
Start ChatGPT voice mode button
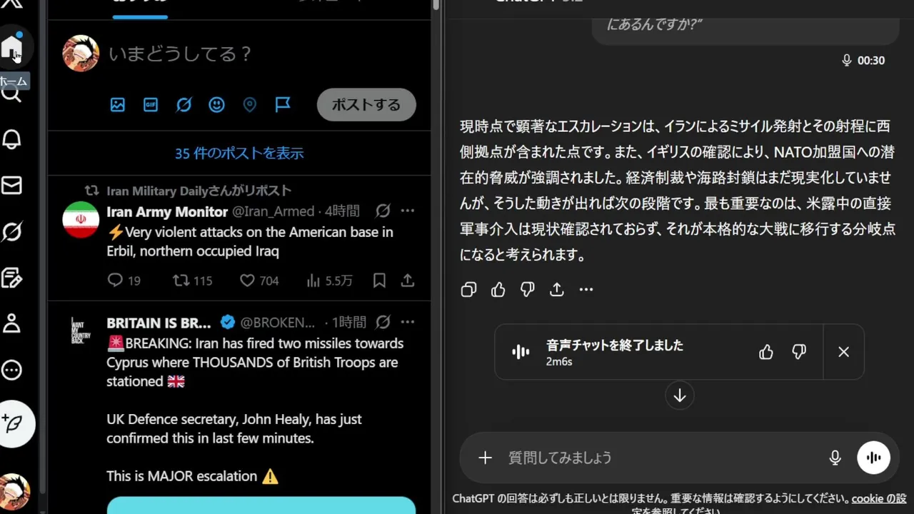pos(873,458)
